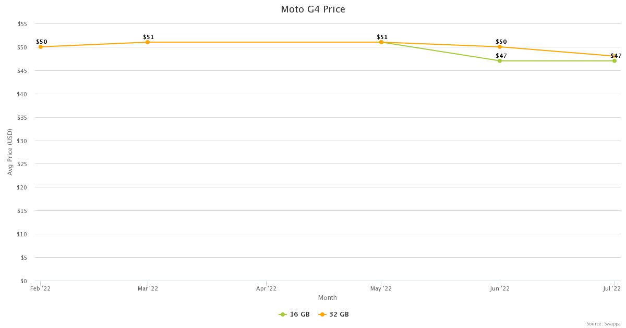
Task: Select the Jun '22 16 GB $47 point
Action: [500, 61]
